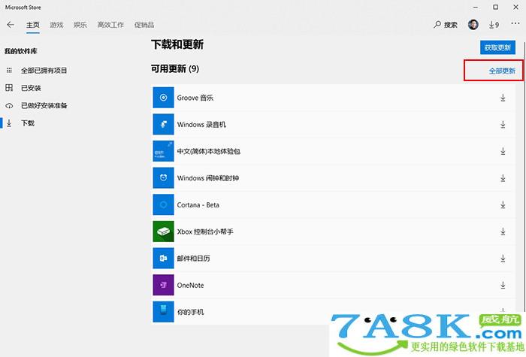The height and width of the screenshot is (357, 526).
Task: Open the user profile avatar
Action: pyautogui.click(x=473, y=25)
